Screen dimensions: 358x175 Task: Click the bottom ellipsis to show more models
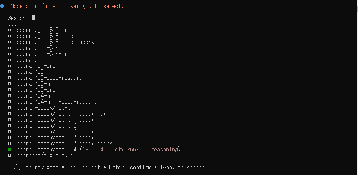click(12, 162)
